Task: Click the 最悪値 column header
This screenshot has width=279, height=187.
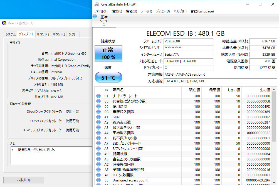Action: (x=211, y=90)
